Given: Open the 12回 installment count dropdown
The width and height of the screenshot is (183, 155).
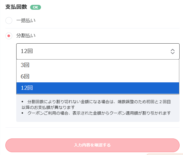Looking at the screenshot, I should pyautogui.click(x=98, y=51).
